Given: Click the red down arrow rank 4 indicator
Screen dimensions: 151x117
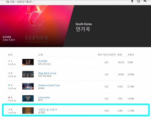Looking at the screenshot, I should 9,97.
